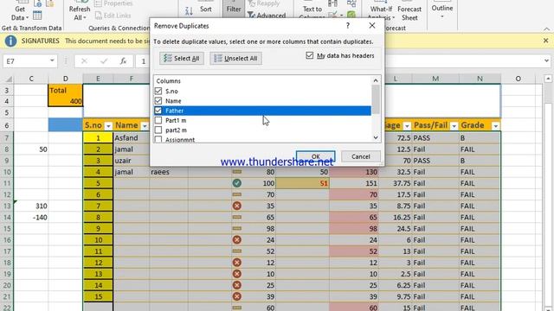
Task: Click the Total cell in column D
Action: [x=66, y=90]
